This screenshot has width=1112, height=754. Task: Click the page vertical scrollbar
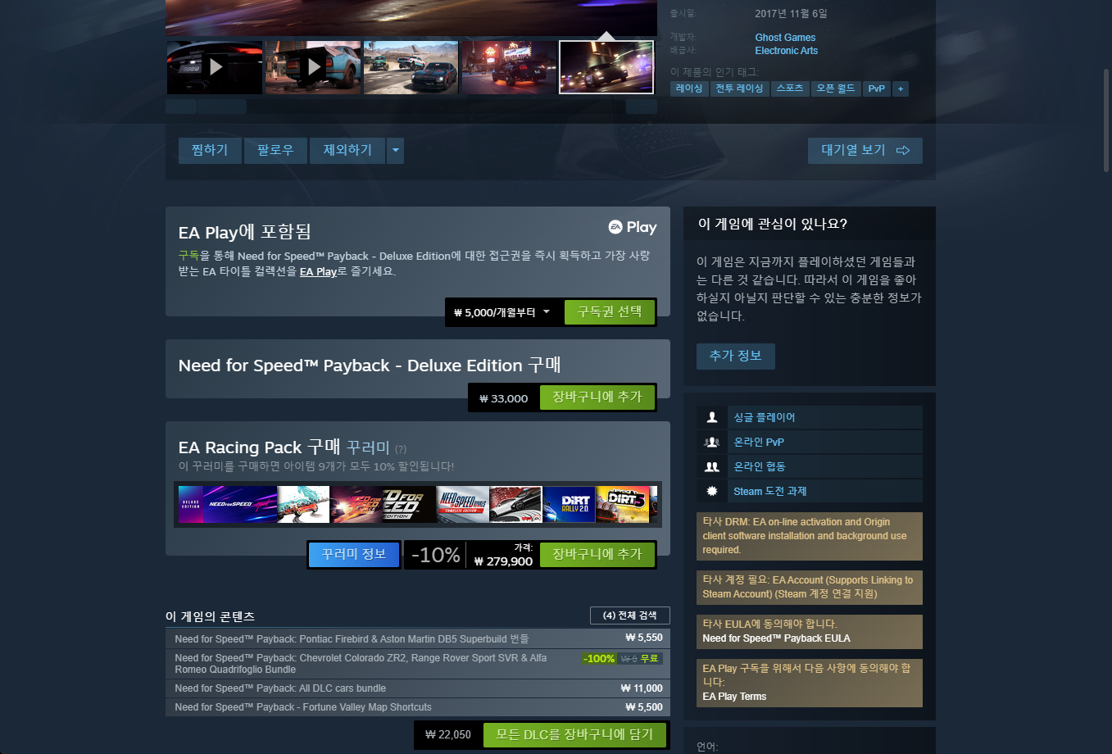[x=1106, y=119]
